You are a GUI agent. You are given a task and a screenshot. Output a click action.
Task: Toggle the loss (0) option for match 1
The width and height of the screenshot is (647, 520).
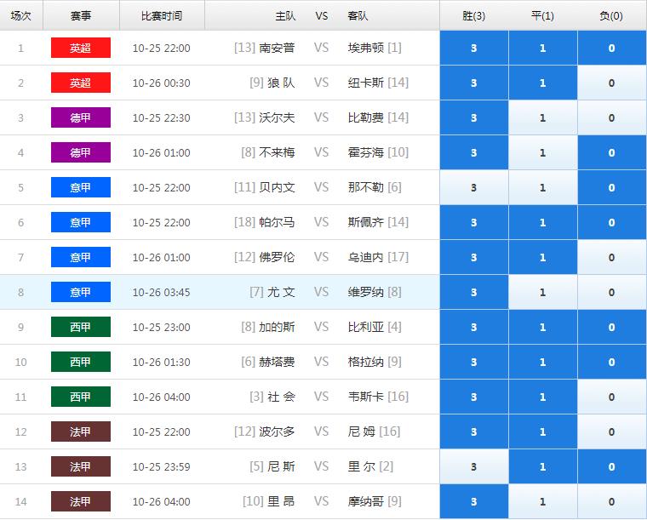click(611, 48)
